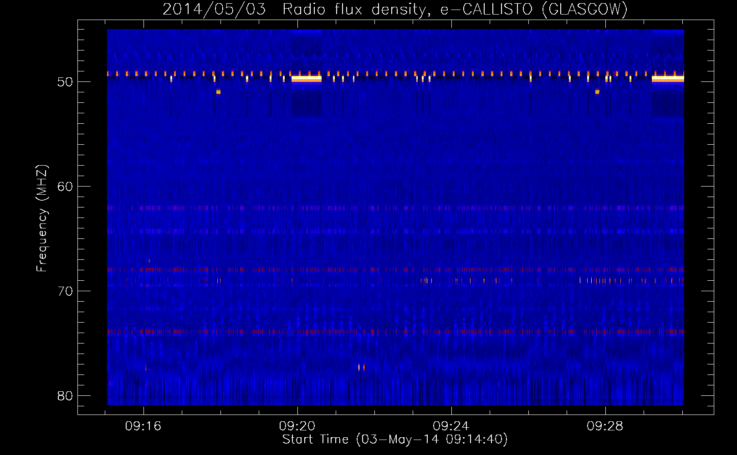This screenshot has width=737, height=455.
Task: Click the '09:24' time tick label
Action: tap(451, 426)
